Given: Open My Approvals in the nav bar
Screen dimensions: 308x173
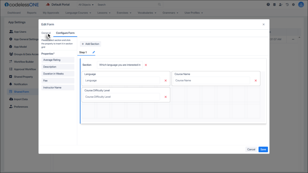Looking at the screenshot, I should pyautogui.click(x=51, y=13).
